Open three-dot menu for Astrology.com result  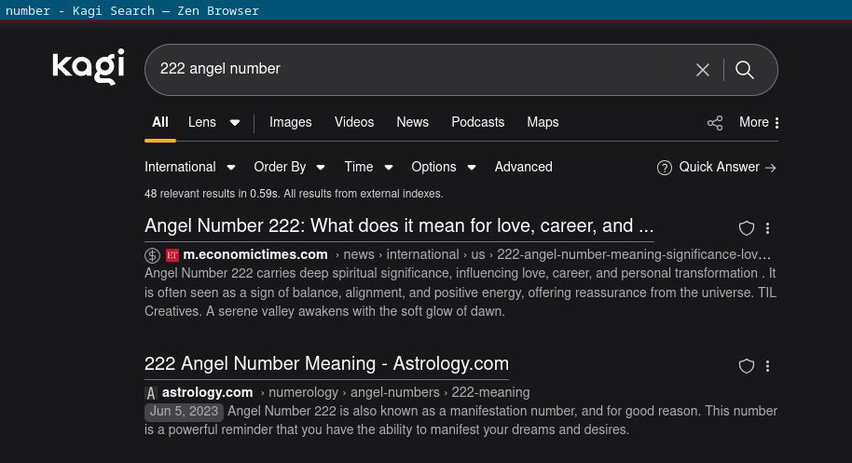767,366
